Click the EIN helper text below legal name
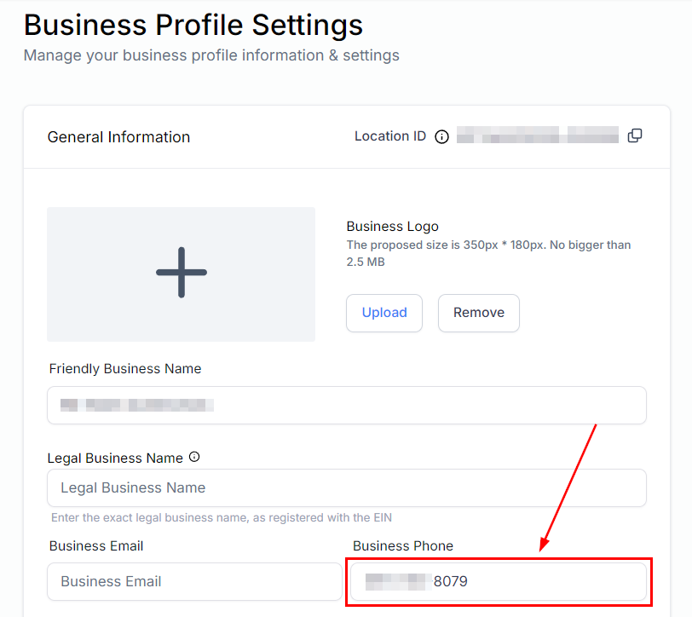Viewport: 692px width, 617px height. point(222,517)
